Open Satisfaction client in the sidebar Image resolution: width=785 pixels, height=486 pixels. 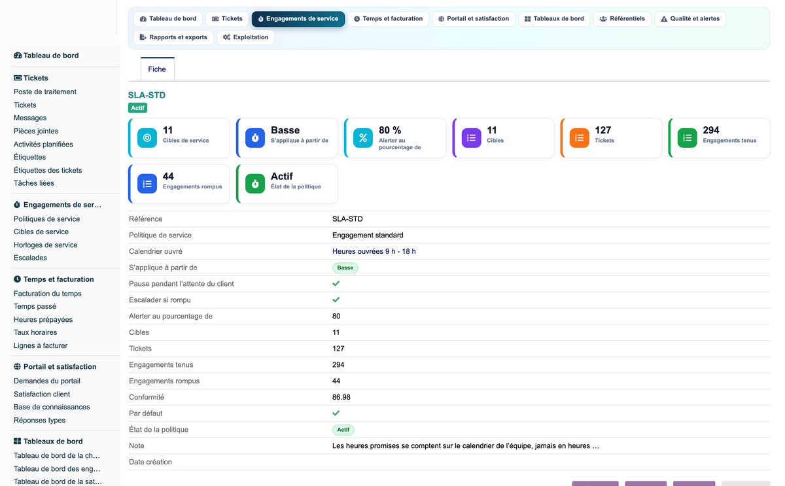tap(42, 394)
